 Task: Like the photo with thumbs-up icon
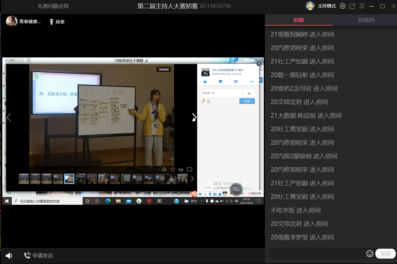(x=205, y=81)
